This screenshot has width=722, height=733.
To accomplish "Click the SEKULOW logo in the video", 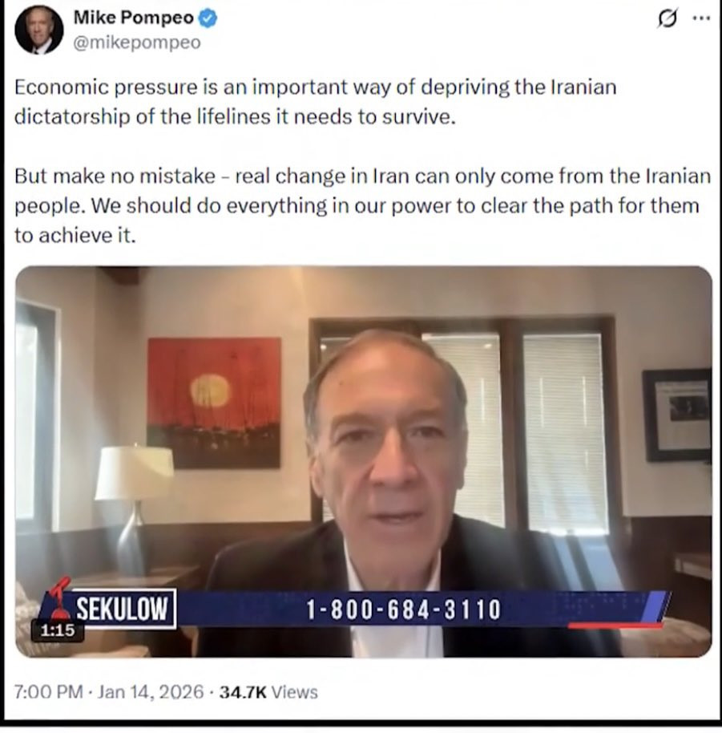I will click(123, 609).
